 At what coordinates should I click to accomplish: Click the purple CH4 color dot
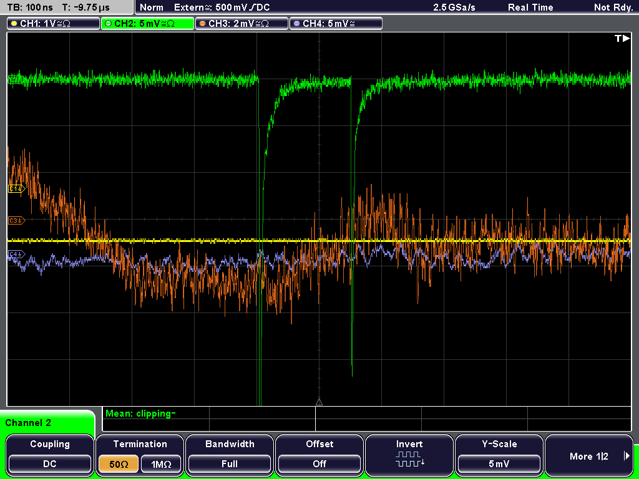(x=296, y=24)
